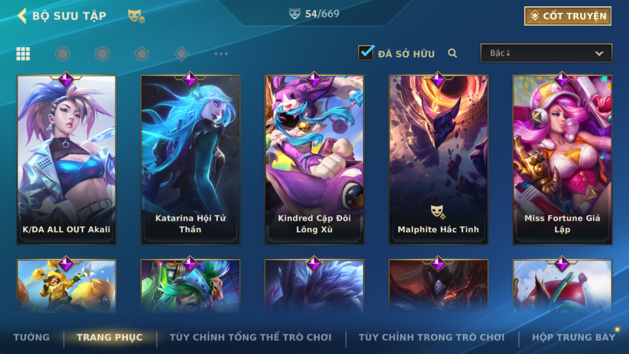Image resolution: width=629 pixels, height=354 pixels.
Task: Go to the Hộp Trưng Bày tab
Action: coord(574,337)
